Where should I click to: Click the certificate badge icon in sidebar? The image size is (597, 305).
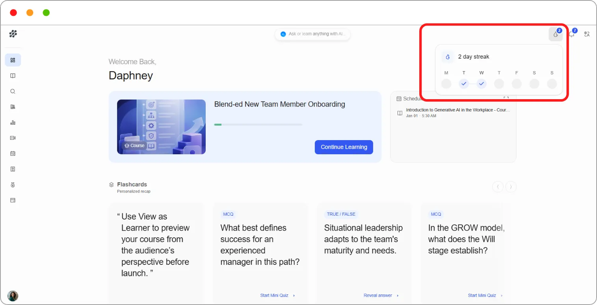pyautogui.click(x=13, y=169)
